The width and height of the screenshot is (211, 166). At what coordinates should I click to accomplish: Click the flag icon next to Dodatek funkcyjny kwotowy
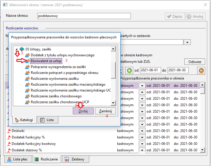click(9, 144)
